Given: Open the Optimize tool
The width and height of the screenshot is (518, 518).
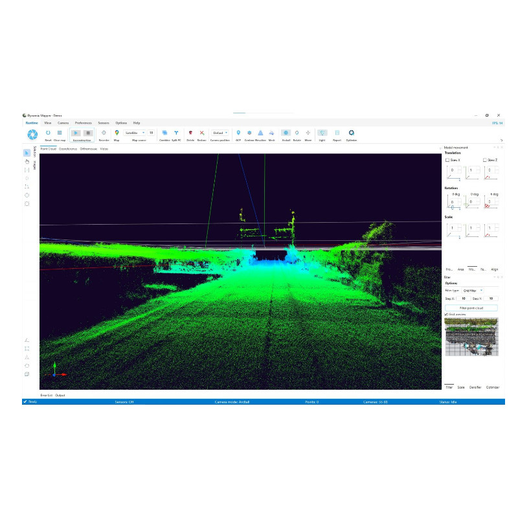Looking at the screenshot, I should [352, 133].
